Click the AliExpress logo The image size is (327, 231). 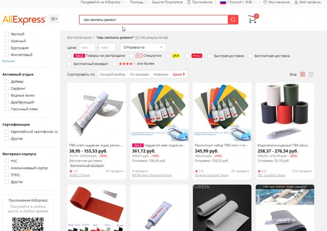click(25, 20)
